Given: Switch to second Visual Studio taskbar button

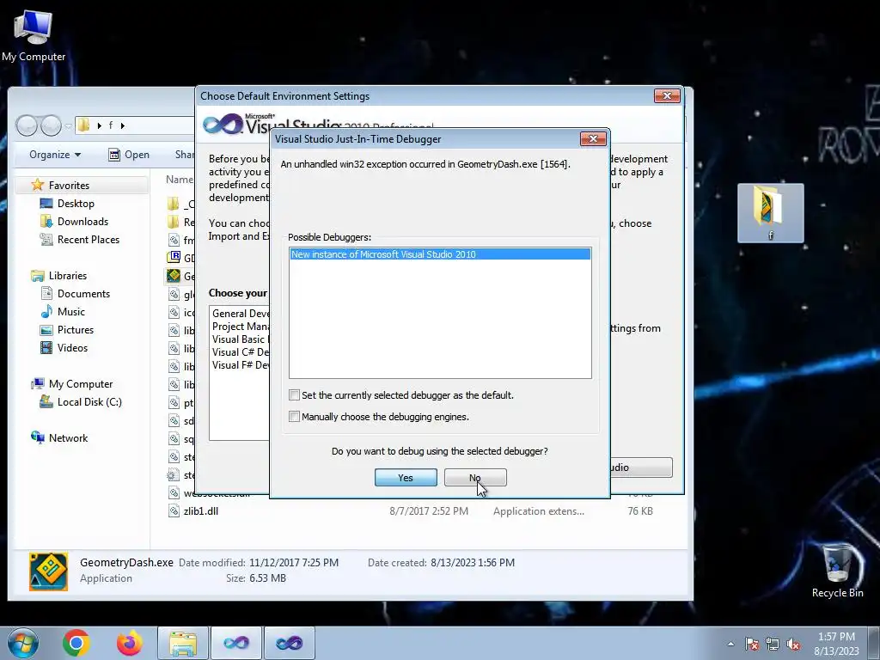Looking at the screenshot, I should 290,643.
